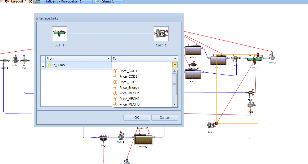
Task: Switch to the Influent - Municipality_1 tab
Action: click(x=64, y=2)
